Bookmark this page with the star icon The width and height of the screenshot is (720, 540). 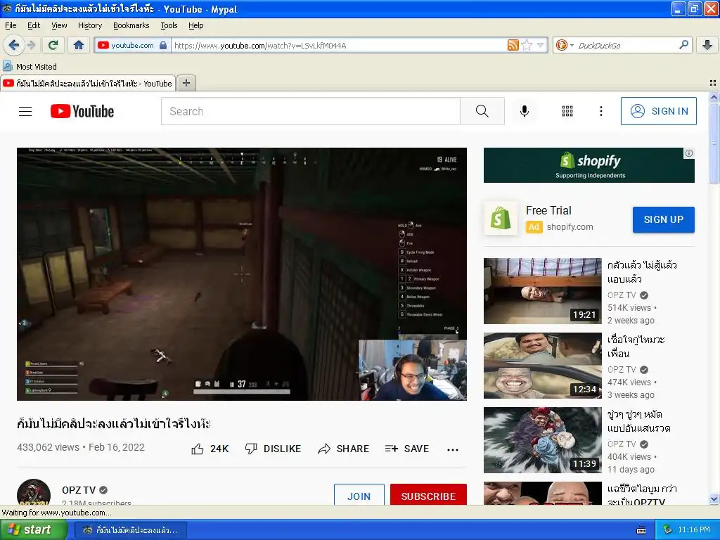[527, 45]
